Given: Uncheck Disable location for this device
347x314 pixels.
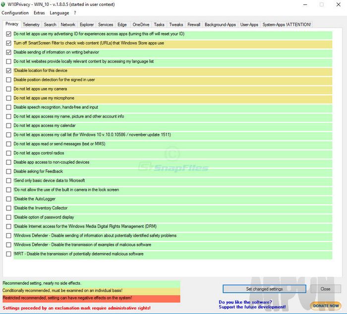Looking at the screenshot, I should pyautogui.click(x=8, y=70).
